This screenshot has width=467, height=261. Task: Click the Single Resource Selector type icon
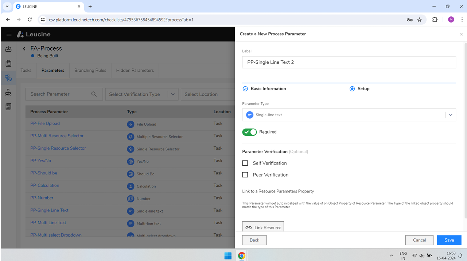coord(131,149)
